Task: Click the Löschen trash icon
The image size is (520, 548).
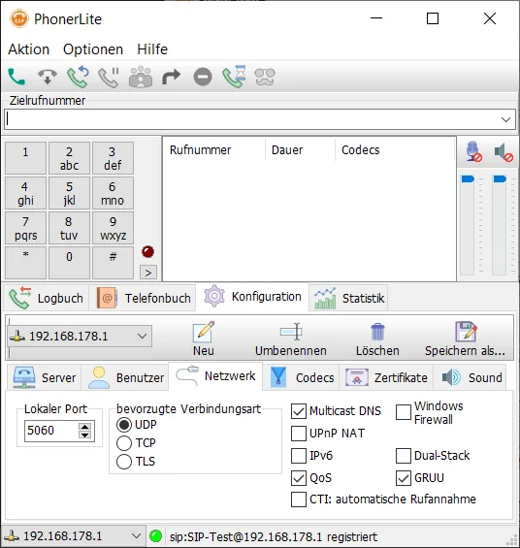Action: click(377, 332)
